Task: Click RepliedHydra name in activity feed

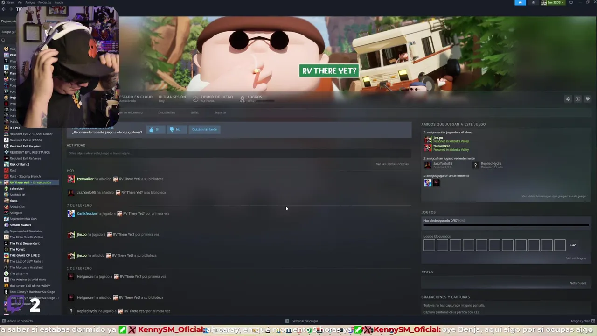Action: [x=87, y=311]
